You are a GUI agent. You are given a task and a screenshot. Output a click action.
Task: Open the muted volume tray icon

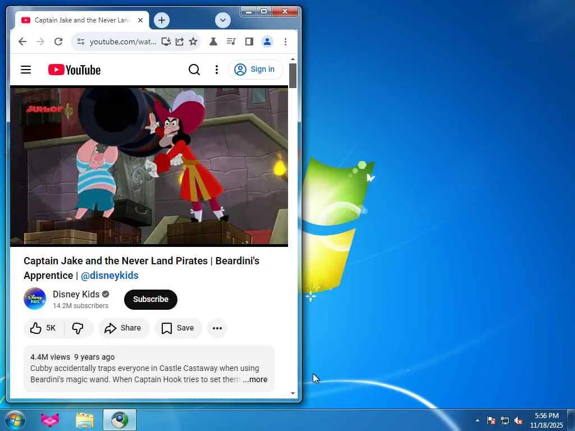coord(518,420)
